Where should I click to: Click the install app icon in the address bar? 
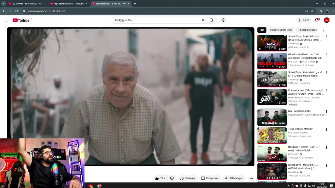pos(306,11)
